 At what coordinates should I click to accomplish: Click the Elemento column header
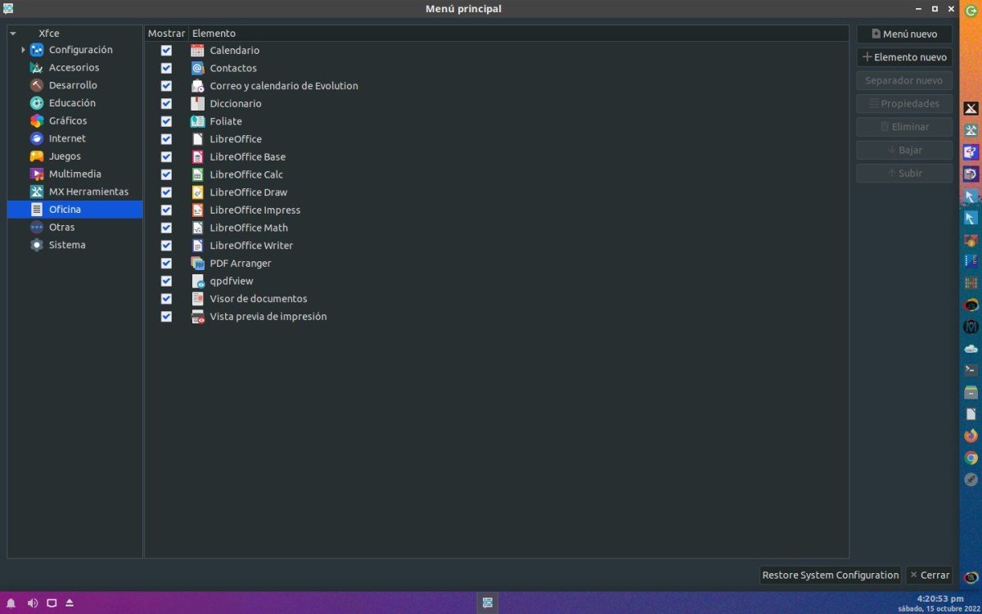(x=214, y=34)
